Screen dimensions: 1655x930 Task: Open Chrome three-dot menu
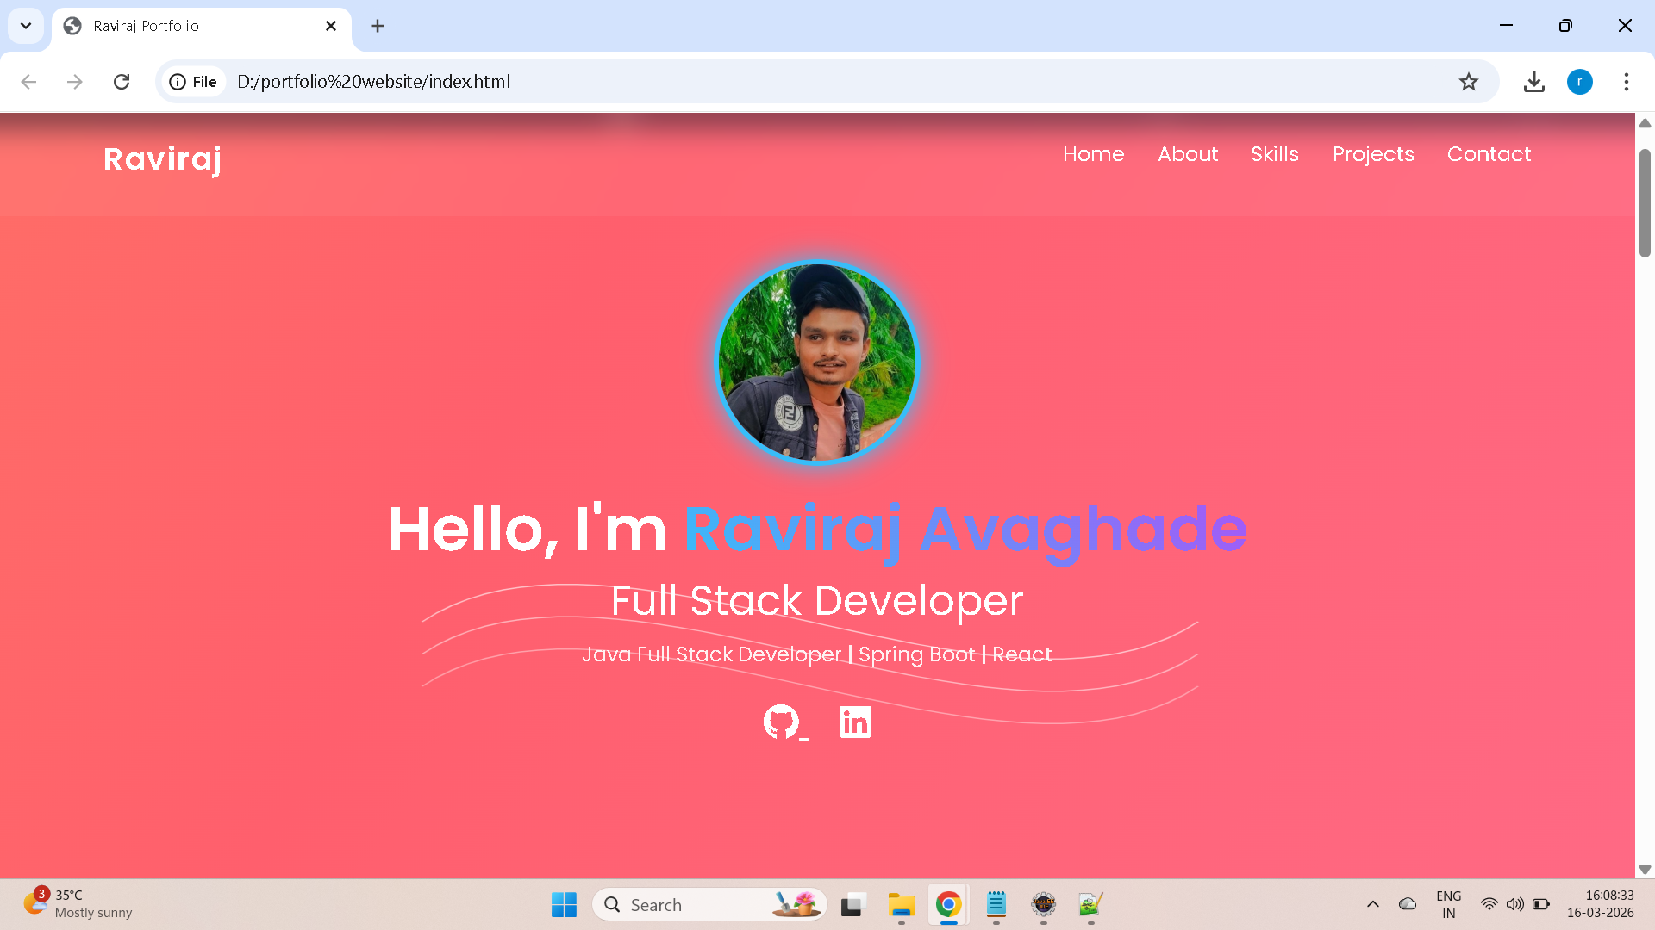(x=1626, y=82)
